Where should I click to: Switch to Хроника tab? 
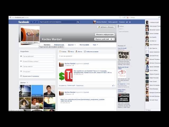(47, 45)
